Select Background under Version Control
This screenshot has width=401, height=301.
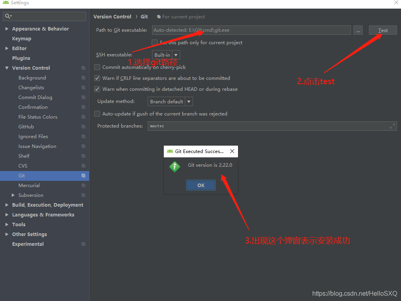(32, 78)
